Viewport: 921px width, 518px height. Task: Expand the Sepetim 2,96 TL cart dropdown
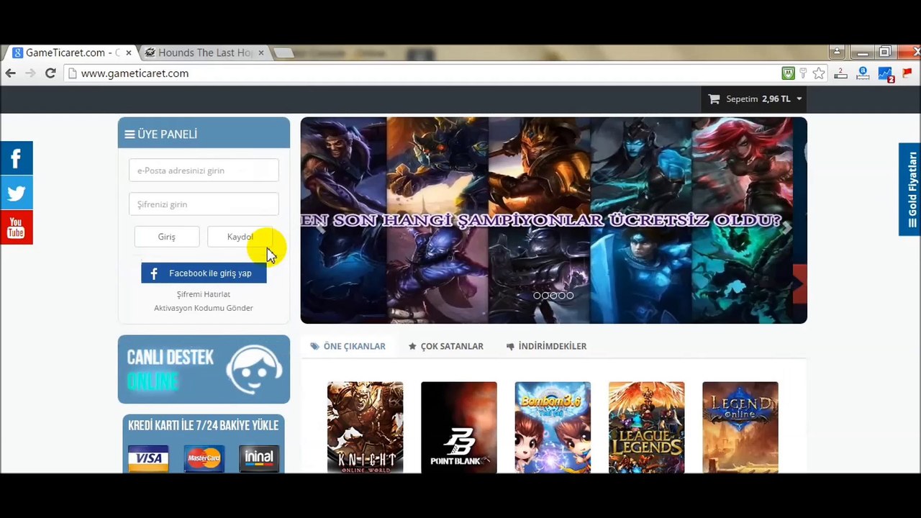tap(755, 99)
